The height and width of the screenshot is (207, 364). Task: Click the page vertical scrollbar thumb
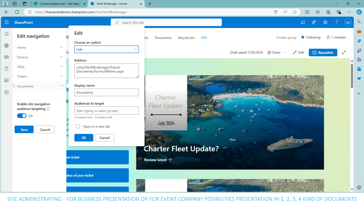352,75
